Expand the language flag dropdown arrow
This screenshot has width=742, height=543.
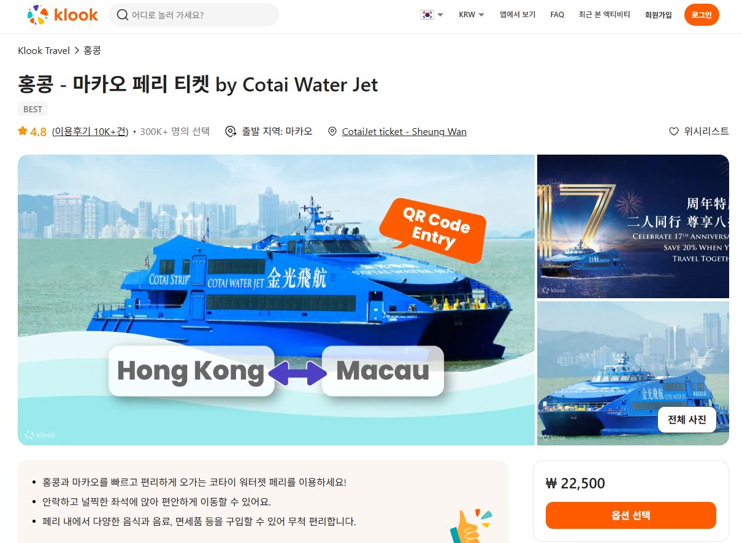[440, 15]
